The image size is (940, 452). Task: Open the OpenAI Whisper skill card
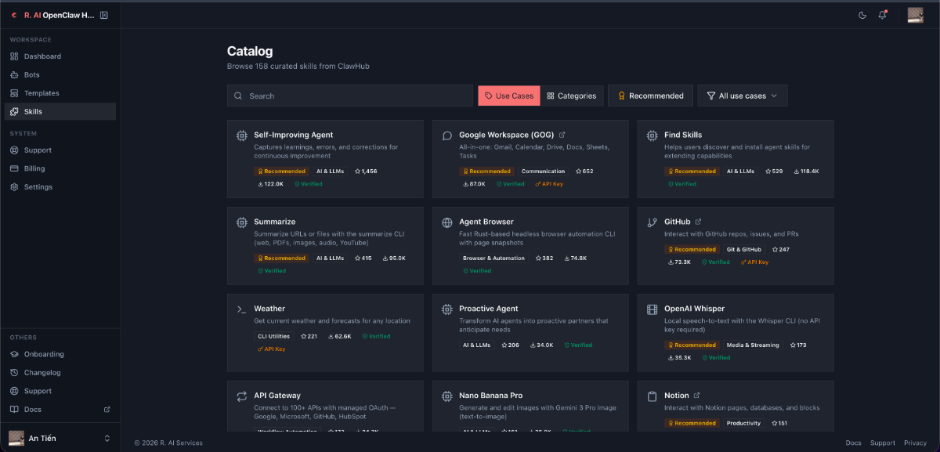click(736, 332)
